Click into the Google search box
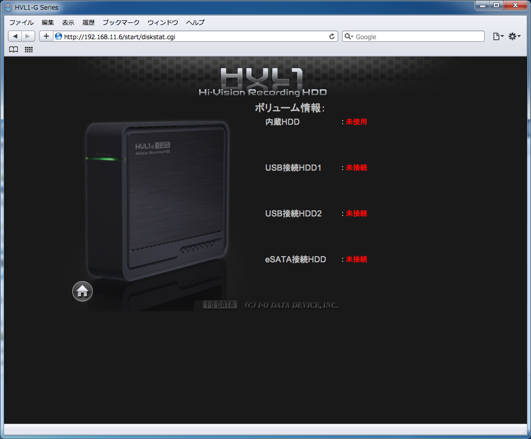Image resolution: width=531 pixels, height=439 pixels. (x=417, y=37)
